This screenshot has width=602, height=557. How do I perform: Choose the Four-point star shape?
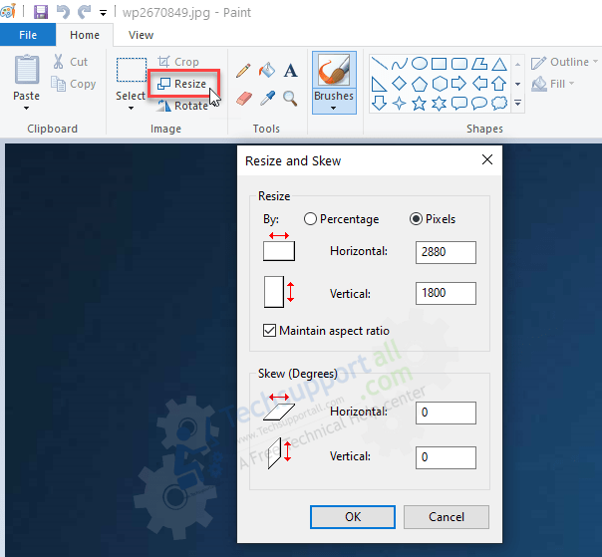point(400,104)
